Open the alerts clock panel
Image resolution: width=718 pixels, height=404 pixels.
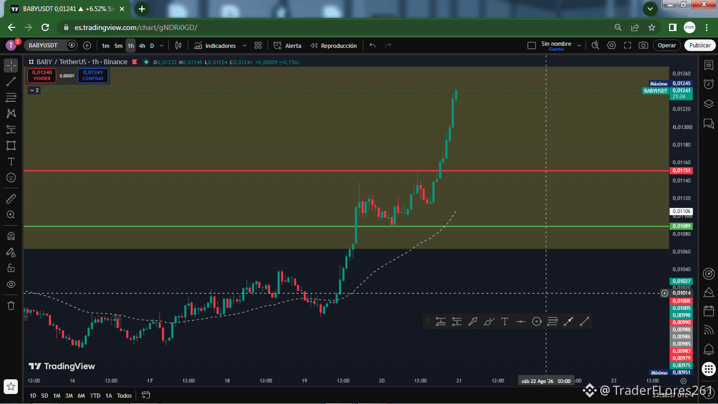pos(709,84)
